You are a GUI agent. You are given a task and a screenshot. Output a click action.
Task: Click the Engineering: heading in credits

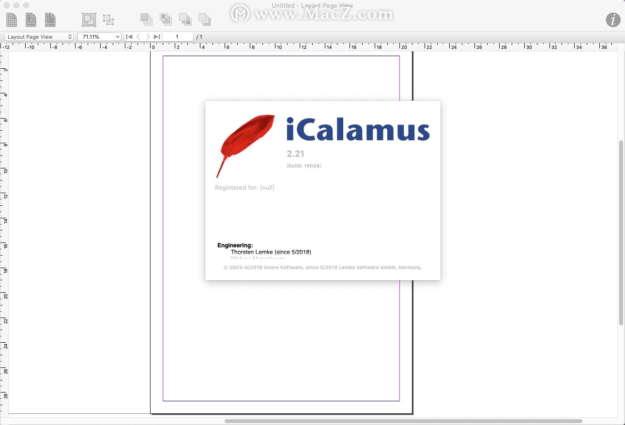tap(235, 245)
